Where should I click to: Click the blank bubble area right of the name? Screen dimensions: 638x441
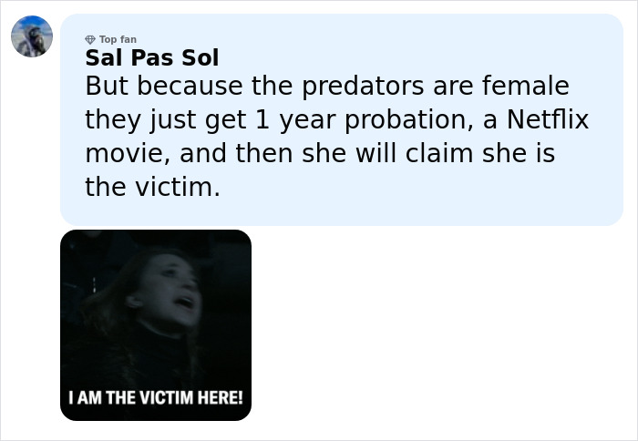coord(410,55)
